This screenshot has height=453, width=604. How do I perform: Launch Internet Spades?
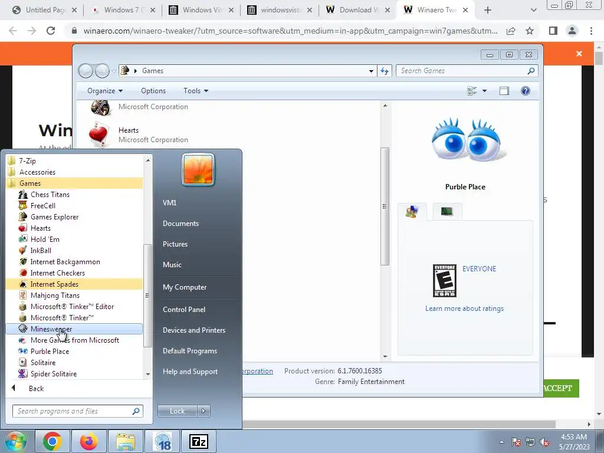click(x=74, y=284)
